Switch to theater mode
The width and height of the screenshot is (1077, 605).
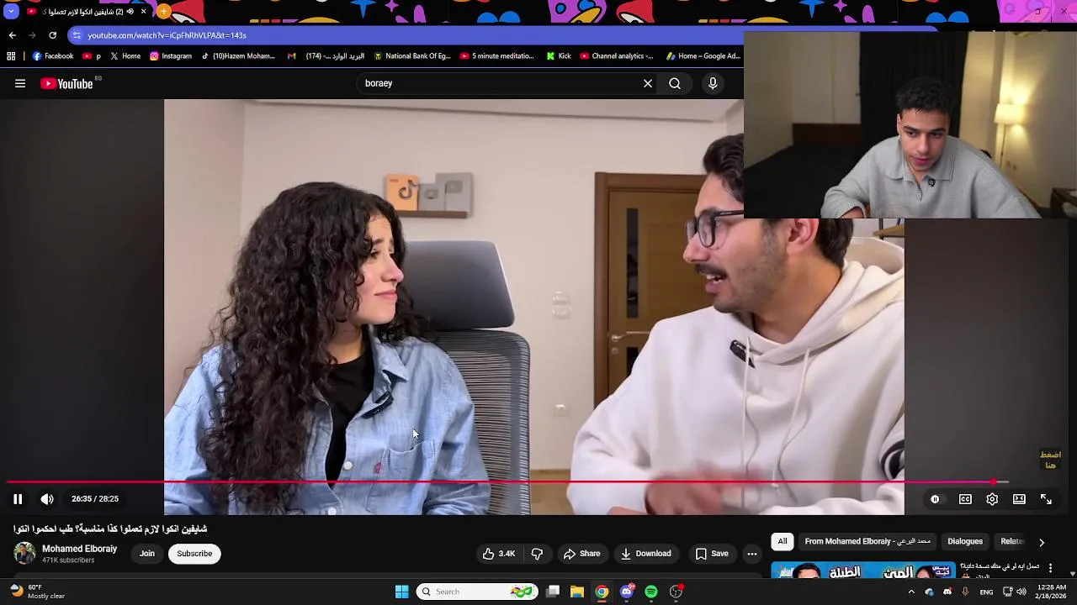[1019, 499]
